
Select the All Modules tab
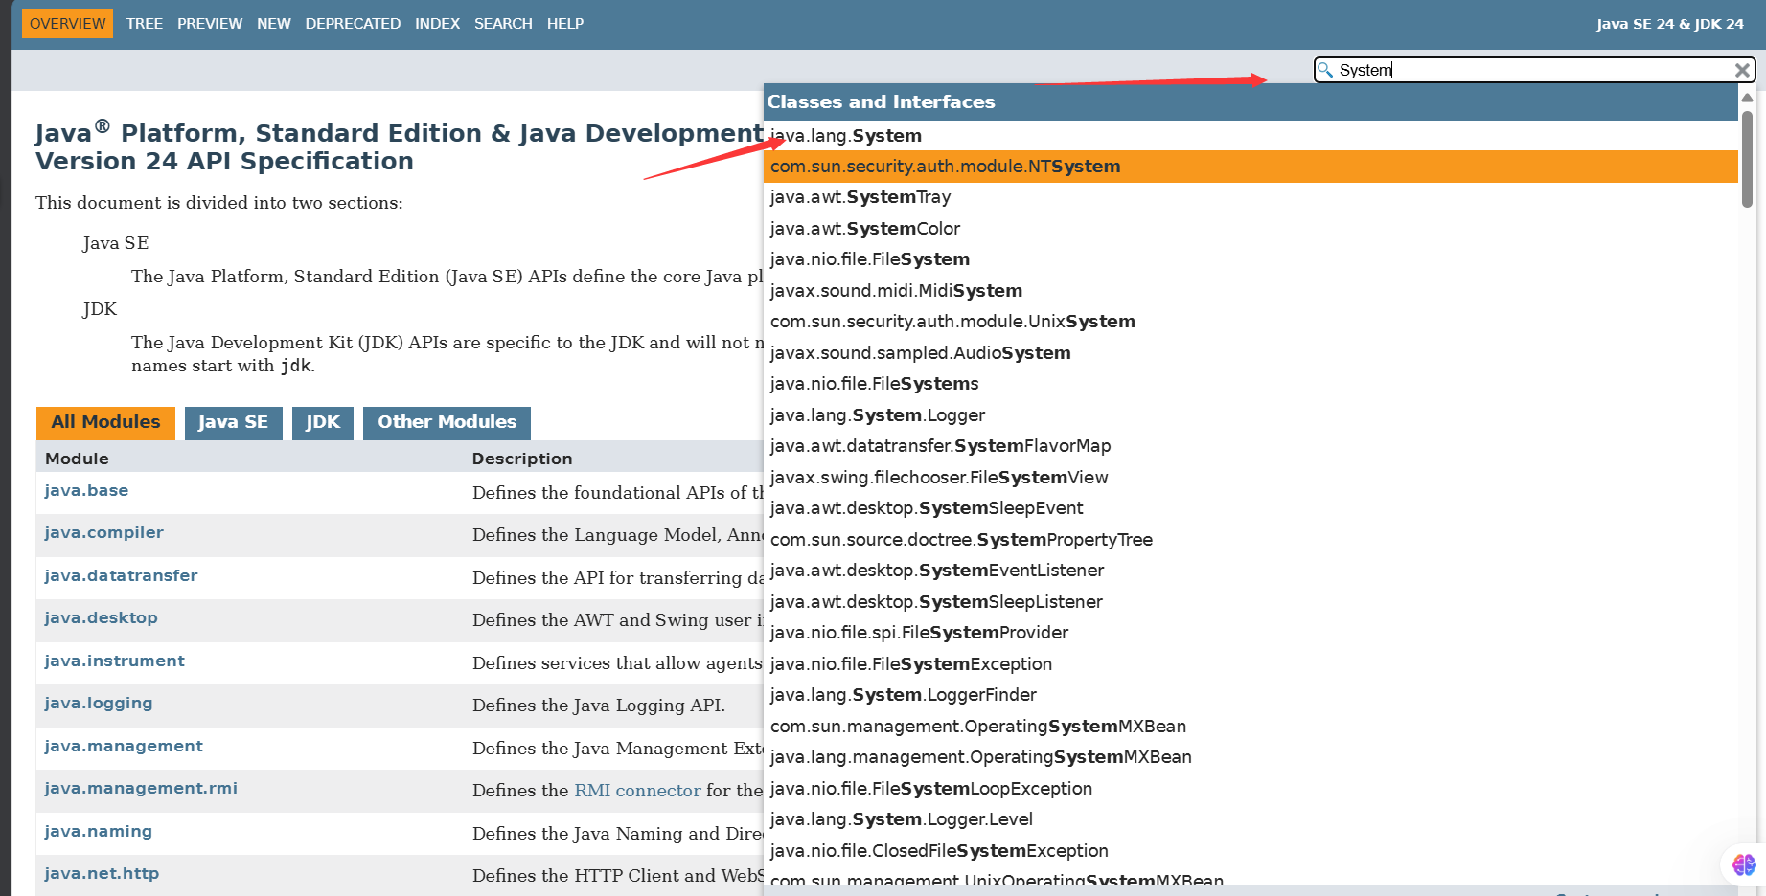[x=105, y=423]
